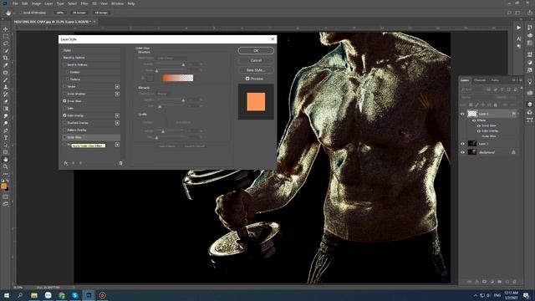The height and width of the screenshot is (301, 535).
Task: Switch to the Channels tab
Action: tap(480, 80)
